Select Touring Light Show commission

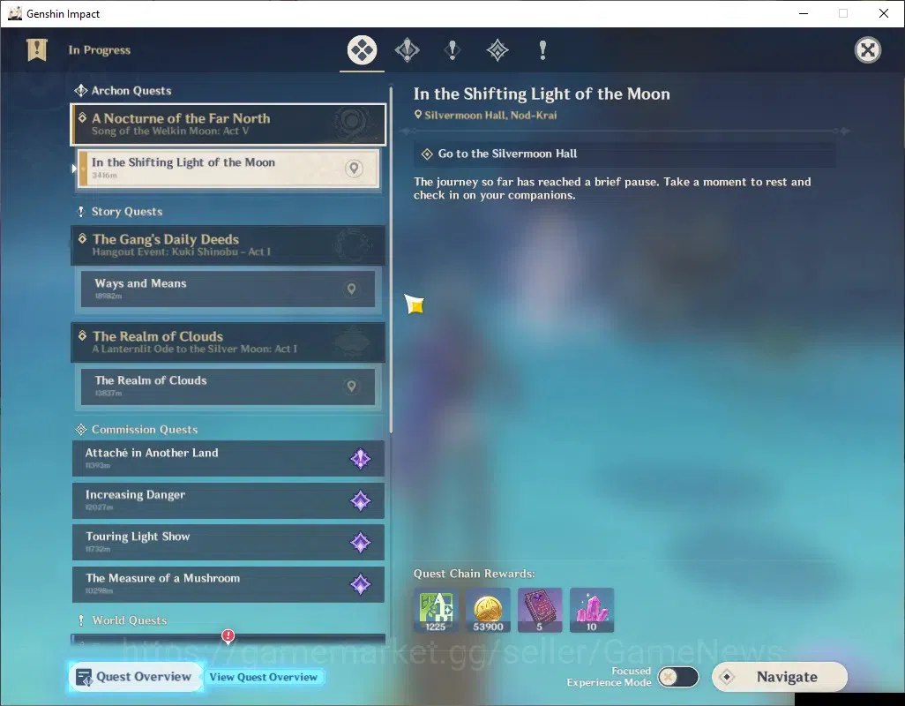(228, 542)
